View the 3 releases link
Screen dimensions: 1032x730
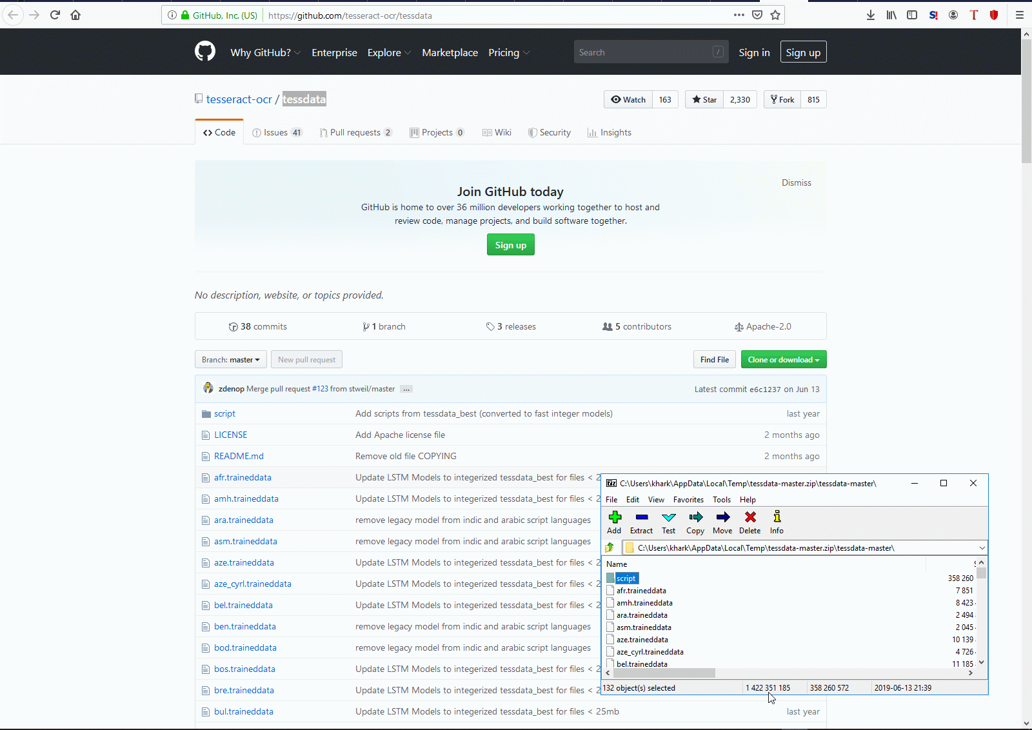[511, 326]
